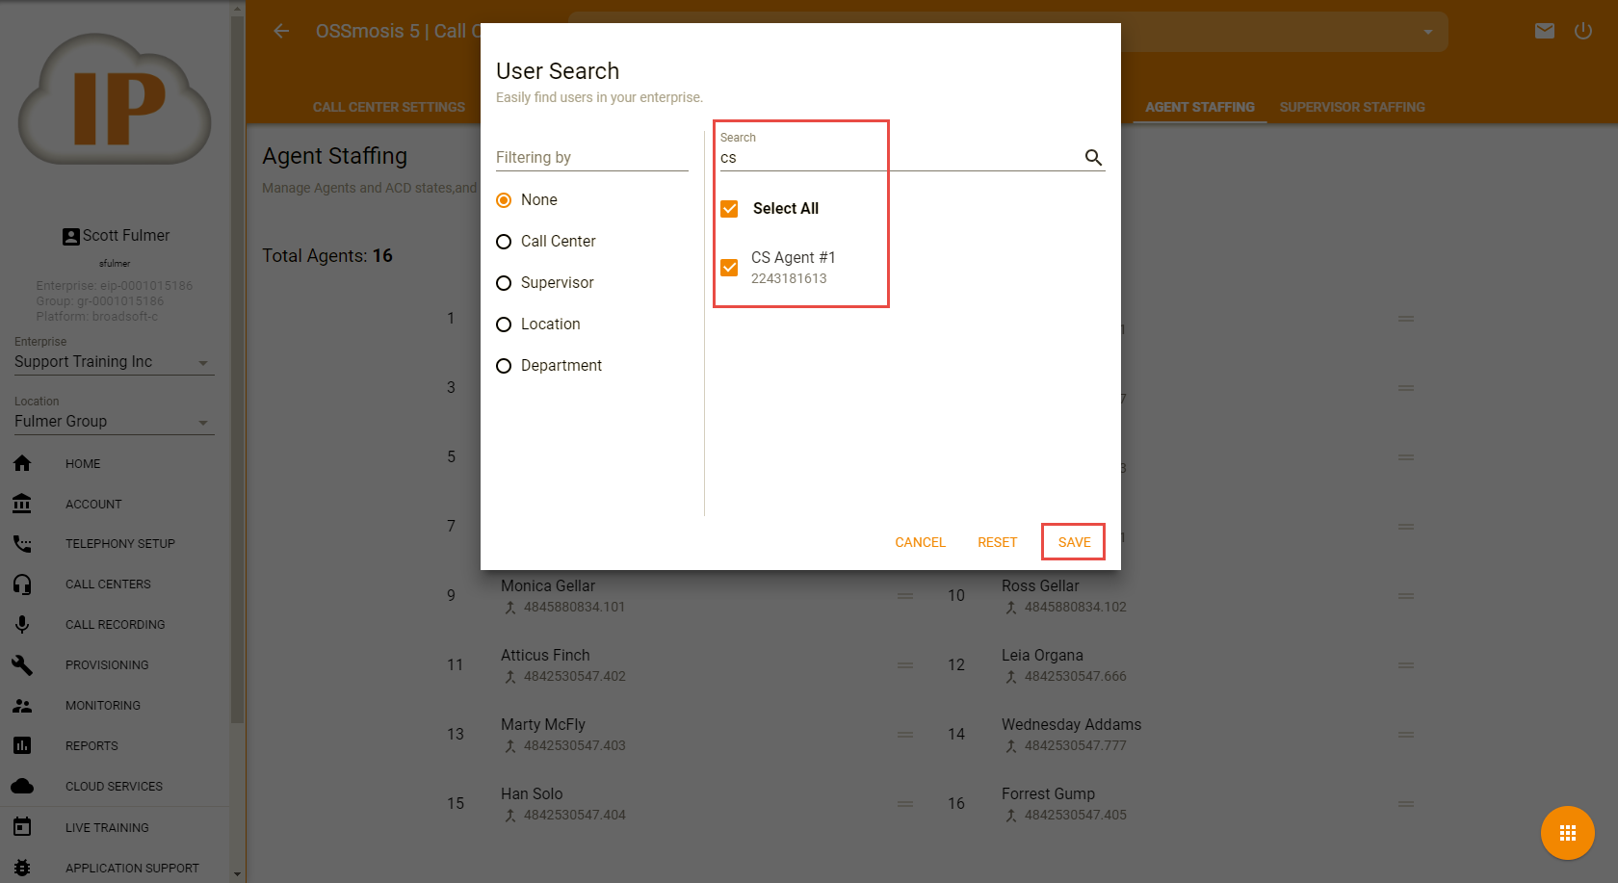Expand the Enterprise Support Training Inc dropdown
Image resolution: width=1618 pixels, height=883 pixels.
tap(203, 363)
